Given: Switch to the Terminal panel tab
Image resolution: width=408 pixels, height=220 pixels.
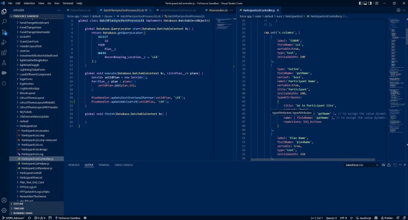Looking at the screenshot, I should pos(104,165).
